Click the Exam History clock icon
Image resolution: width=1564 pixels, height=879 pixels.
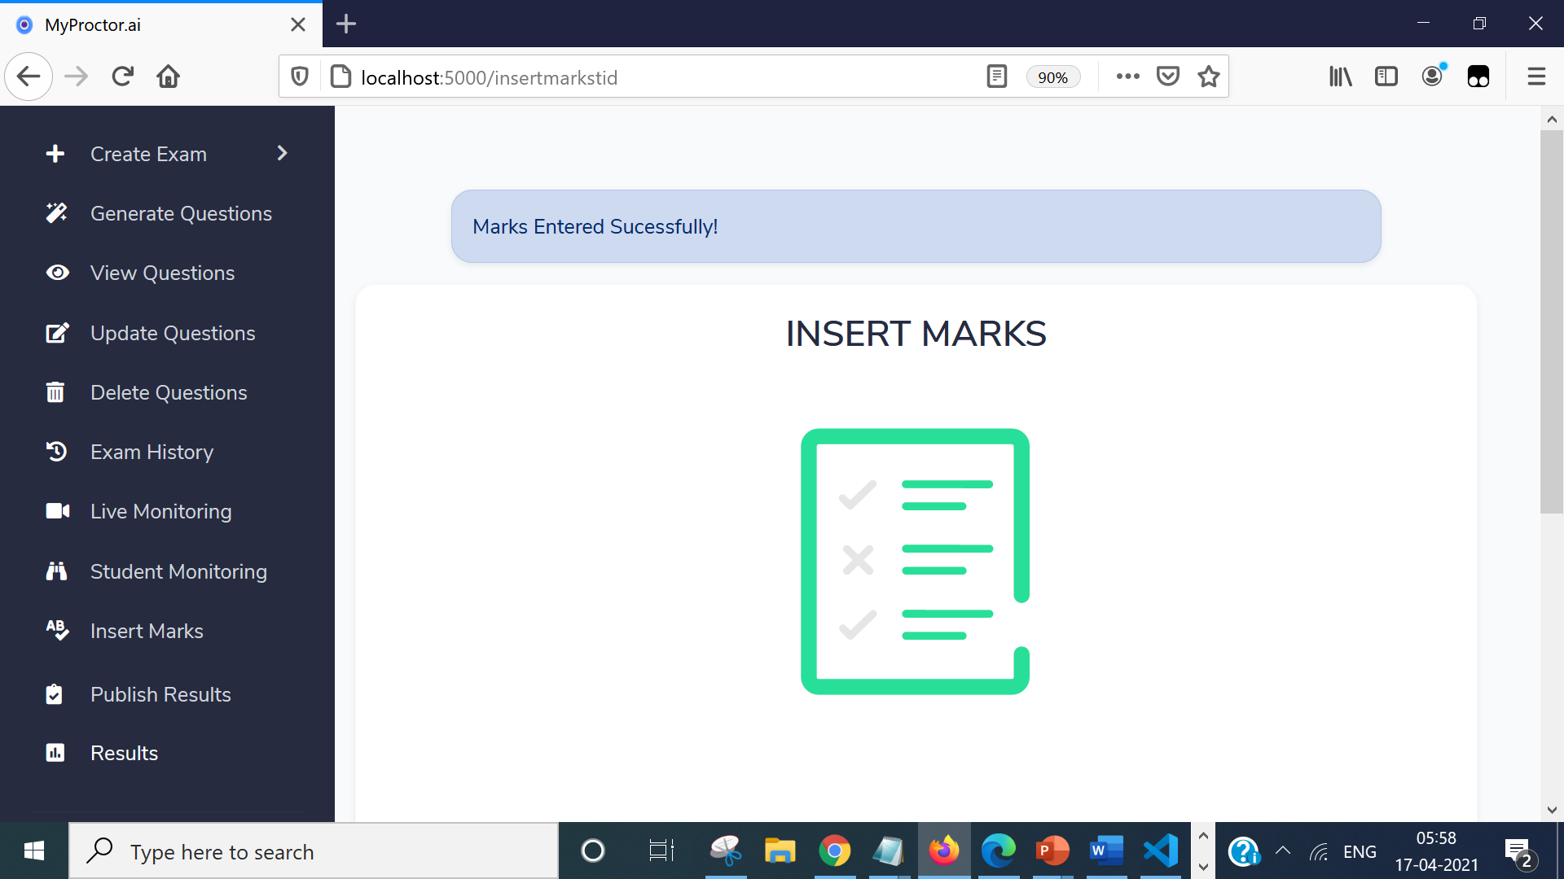56,452
